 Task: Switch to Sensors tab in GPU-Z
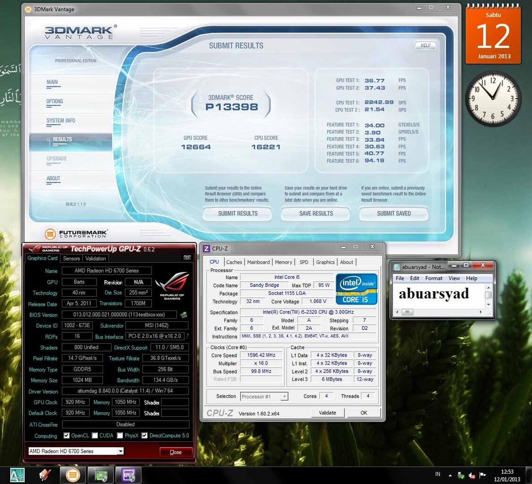click(x=71, y=258)
